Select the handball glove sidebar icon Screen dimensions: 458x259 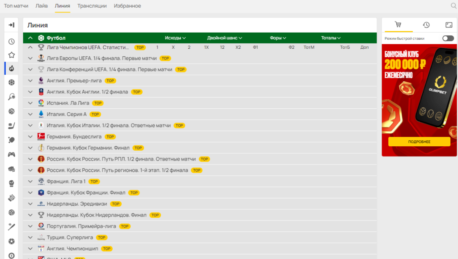pyautogui.click(x=11, y=198)
